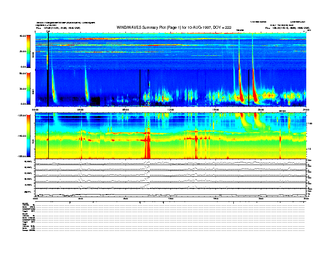Click the 10 label on TNR right axis
Screen dimensions: 330x255
pyautogui.click(x=309, y=149)
